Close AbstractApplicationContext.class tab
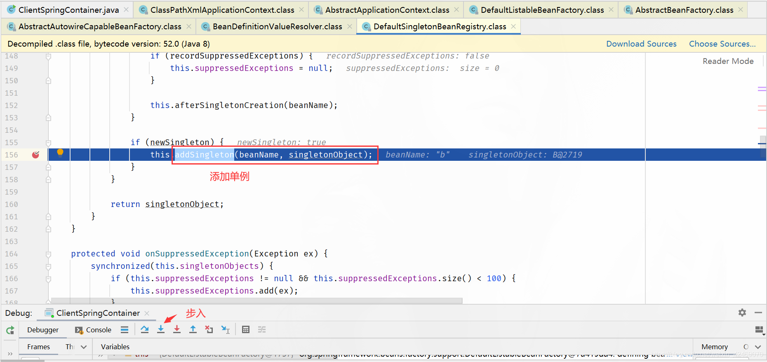Image resolution: width=767 pixels, height=362 pixels. pyautogui.click(x=456, y=9)
